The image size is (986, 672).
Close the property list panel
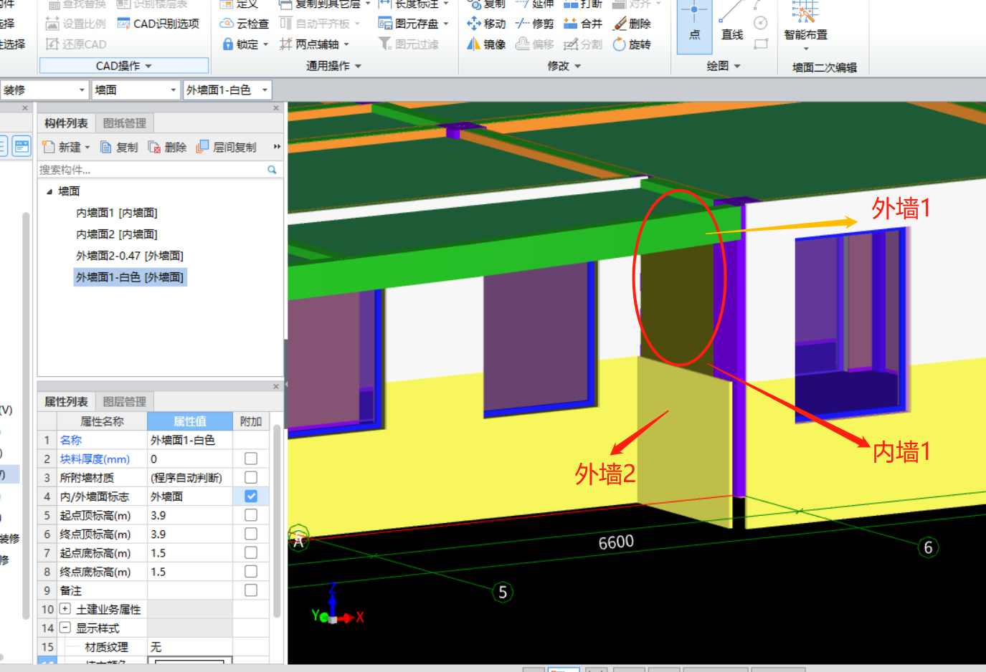pos(276,386)
